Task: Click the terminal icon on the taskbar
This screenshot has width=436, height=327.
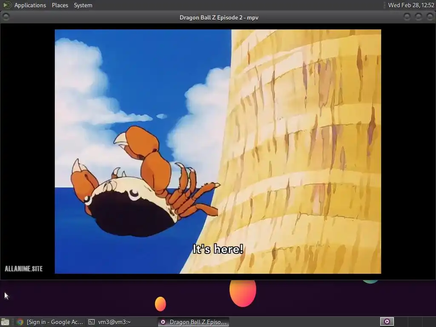Action: tap(92, 322)
